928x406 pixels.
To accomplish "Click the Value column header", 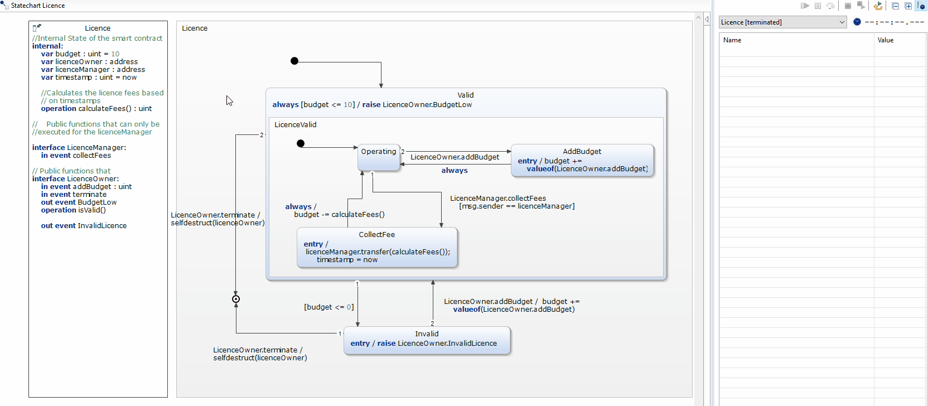I will (x=885, y=40).
